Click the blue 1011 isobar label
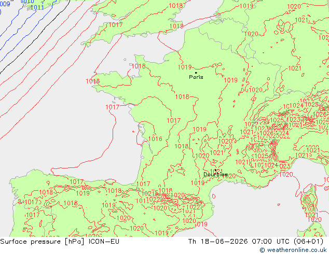This screenshot has height=254, width=329. click(x=37, y=8)
